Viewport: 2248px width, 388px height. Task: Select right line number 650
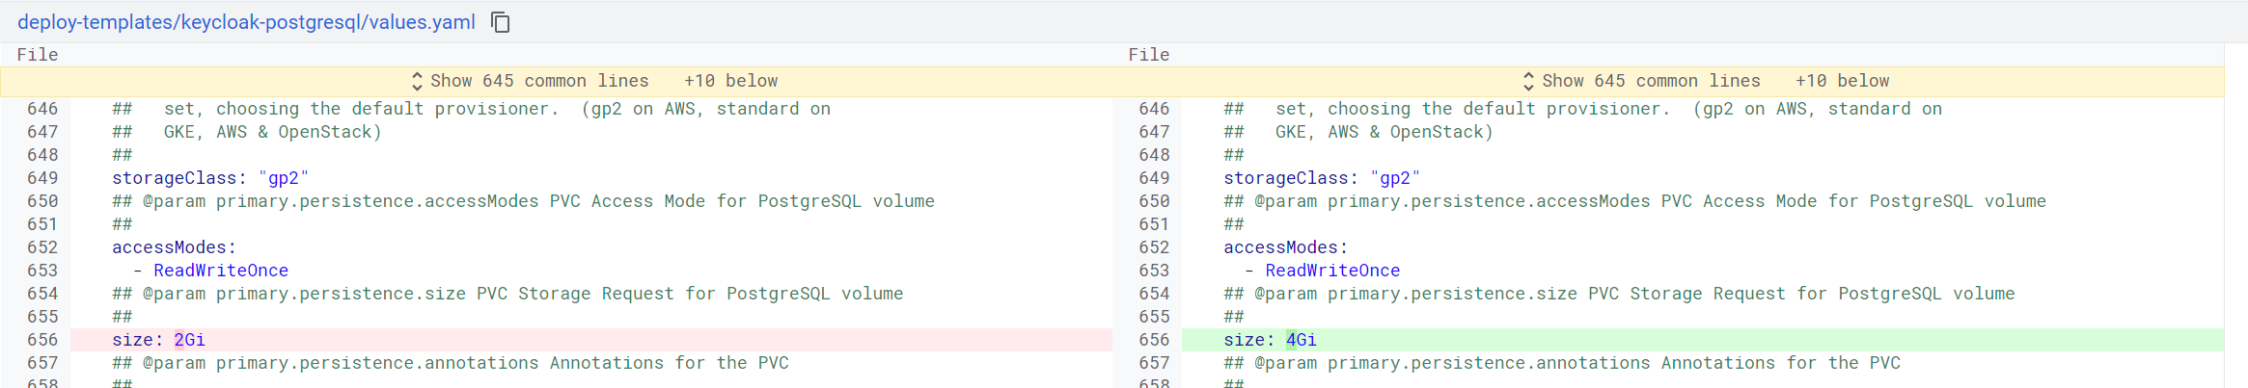click(1154, 201)
